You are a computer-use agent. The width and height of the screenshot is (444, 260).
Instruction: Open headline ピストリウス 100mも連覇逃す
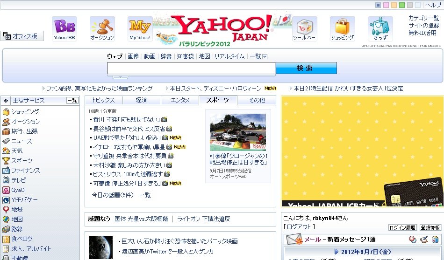128,174
